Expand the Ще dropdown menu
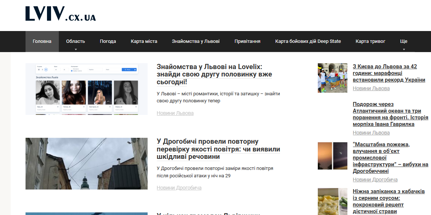 (x=404, y=41)
